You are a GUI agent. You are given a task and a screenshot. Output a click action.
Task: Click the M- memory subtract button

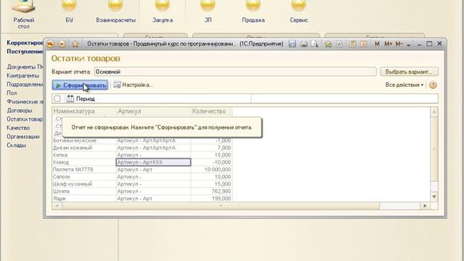(399, 44)
